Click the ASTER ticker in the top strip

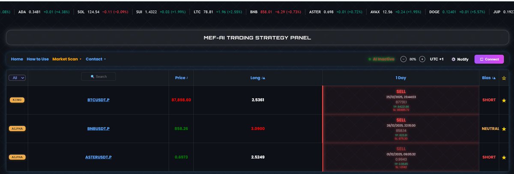pyautogui.click(x=336, y=12)
